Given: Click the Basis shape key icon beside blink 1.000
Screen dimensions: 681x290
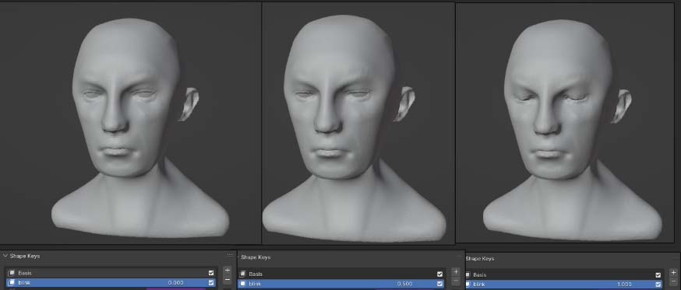Looking at the screenshot, I should 468,274.
